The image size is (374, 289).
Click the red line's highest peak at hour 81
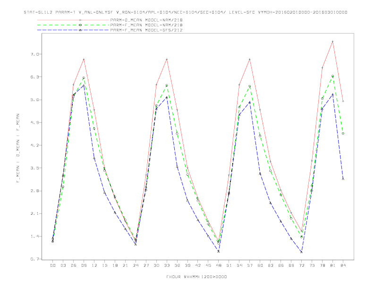coord(332,42)
